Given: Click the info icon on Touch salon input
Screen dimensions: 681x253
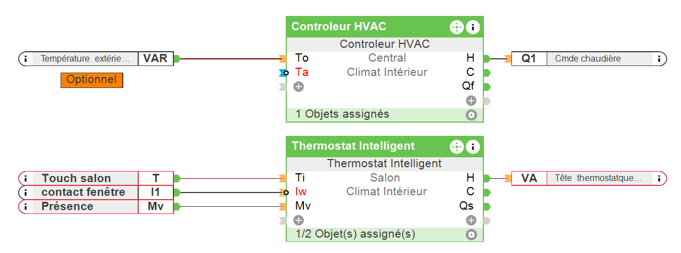Looking at the screenshot, I should click(26, 178).
